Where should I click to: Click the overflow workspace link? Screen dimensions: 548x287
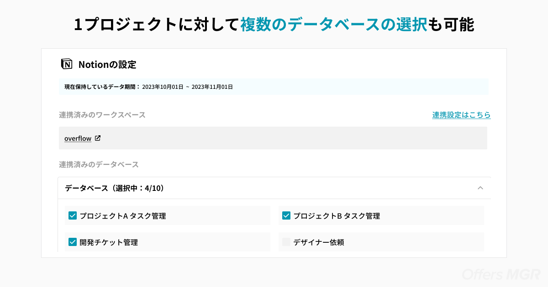click(x=78, y=138)
